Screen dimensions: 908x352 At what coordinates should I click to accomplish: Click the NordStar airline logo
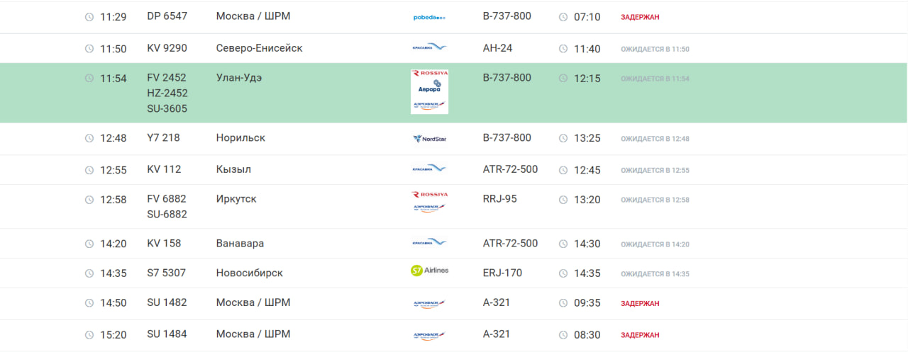(429, 139)
